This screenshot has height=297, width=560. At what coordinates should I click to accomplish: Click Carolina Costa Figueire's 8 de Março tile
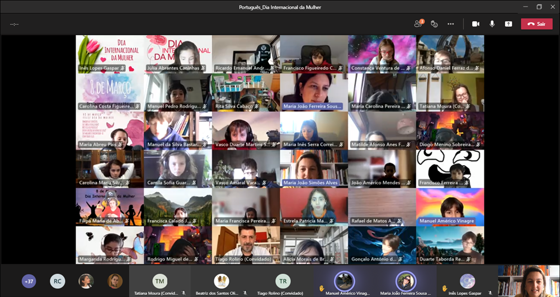[110, 92]
